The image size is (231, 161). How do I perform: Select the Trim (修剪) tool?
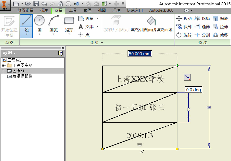pos(202,18)
